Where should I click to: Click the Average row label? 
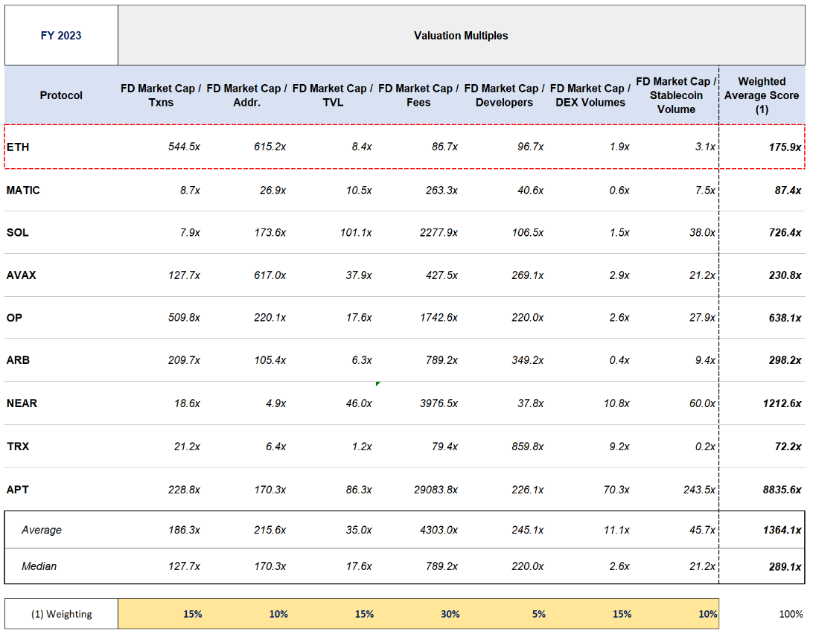(42, 530)
